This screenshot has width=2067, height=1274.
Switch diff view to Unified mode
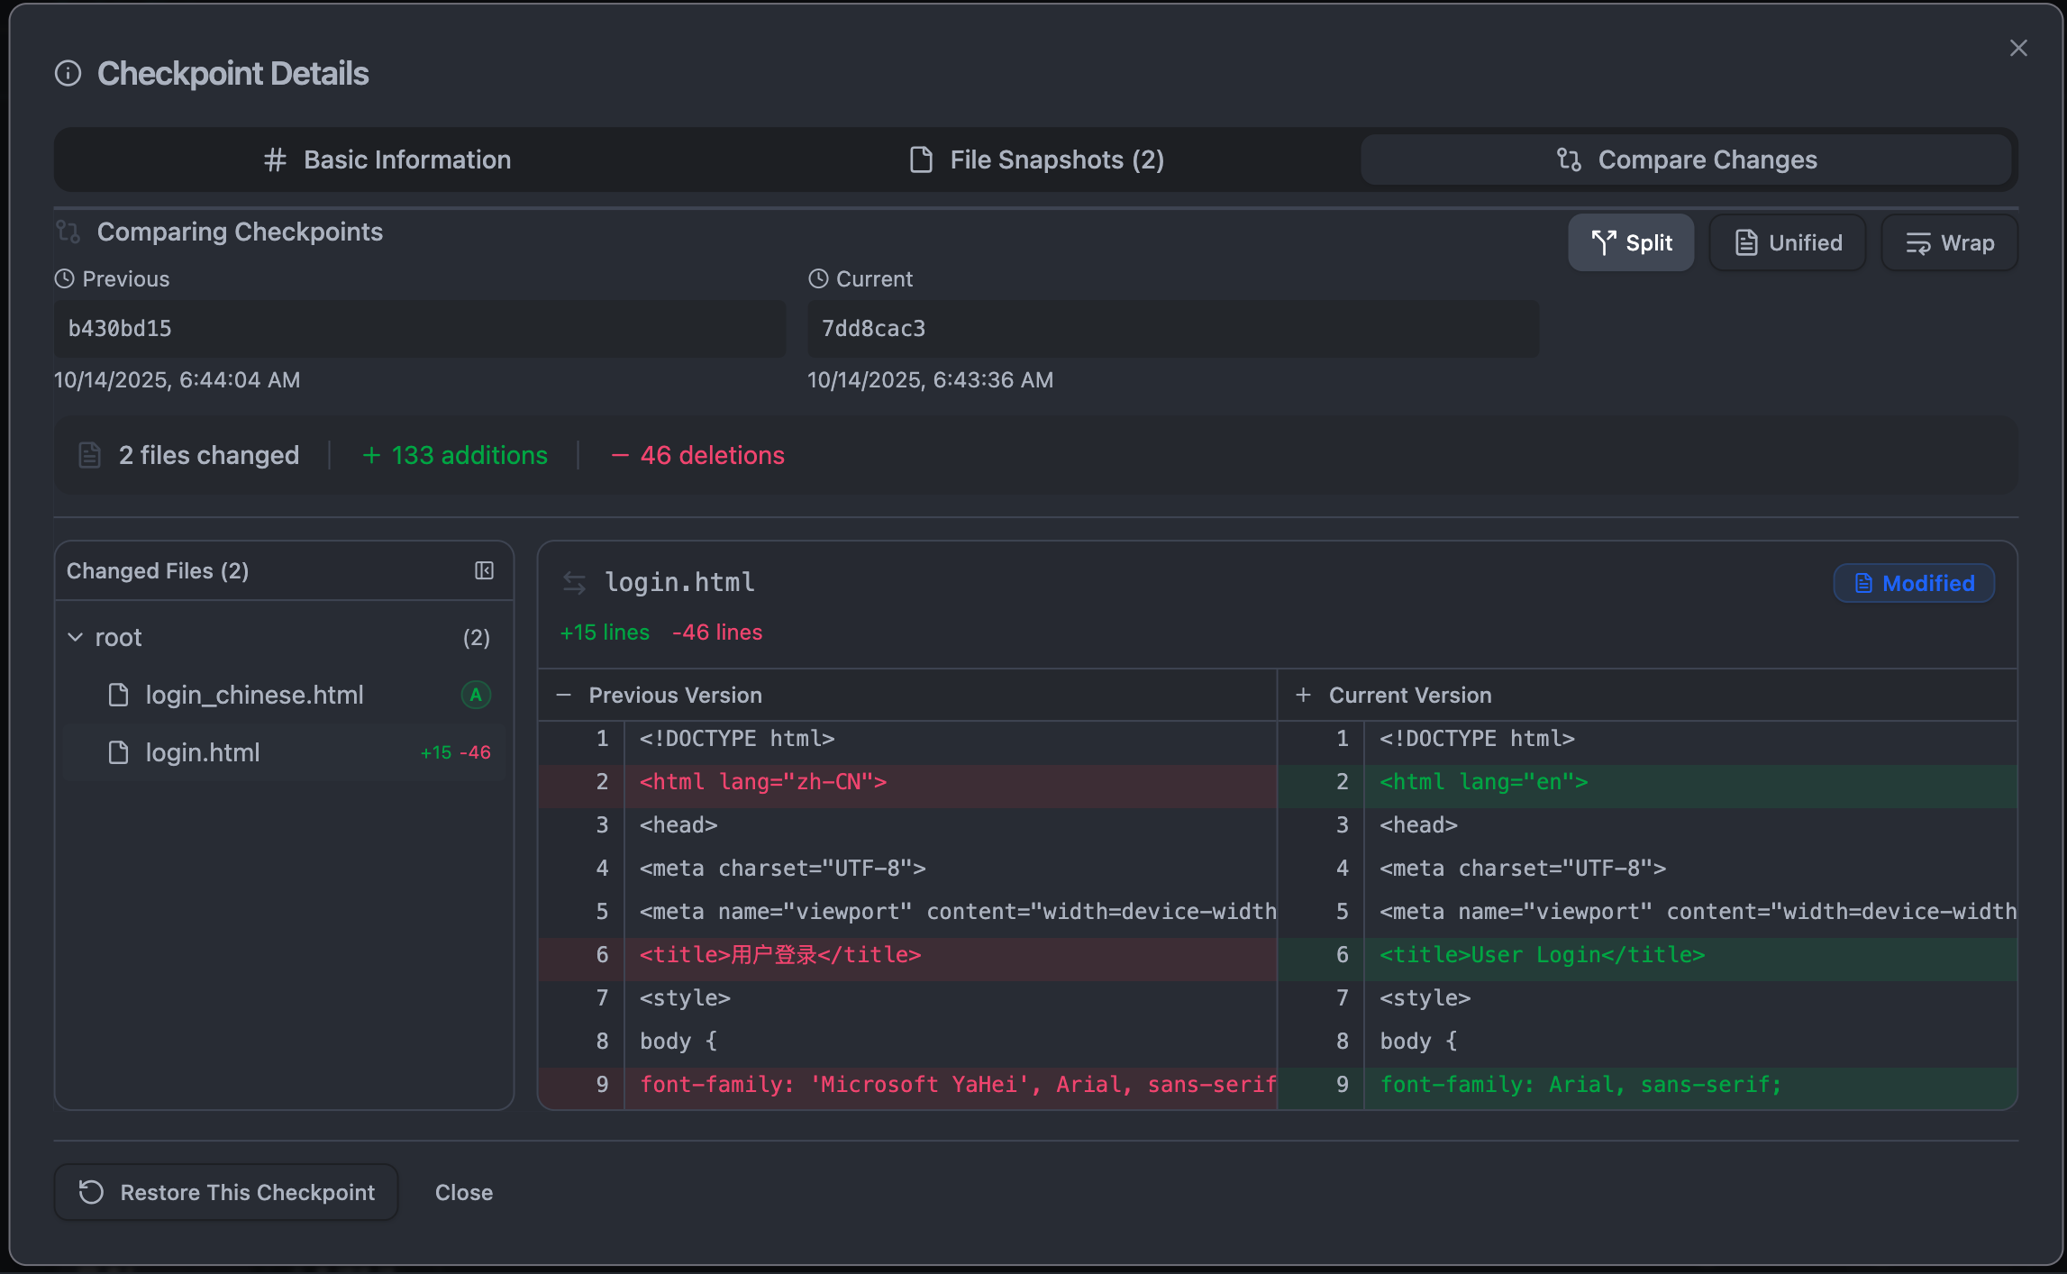pyautogui.click(x=1788, y=242)
